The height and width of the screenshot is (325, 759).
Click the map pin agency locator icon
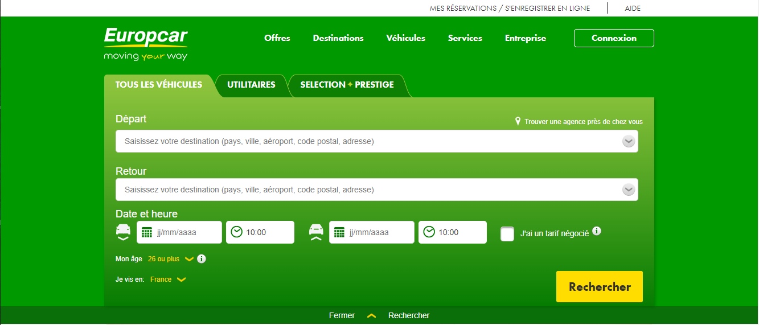pyautogui.click(x=518, y=121)
